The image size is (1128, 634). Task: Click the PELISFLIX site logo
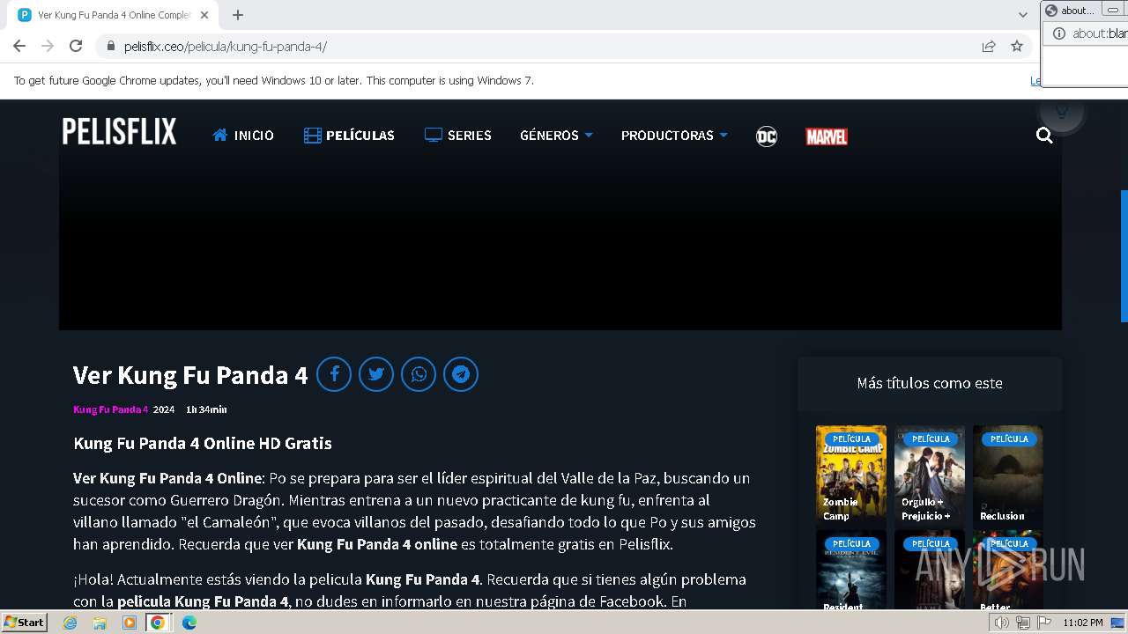(119, 132)
